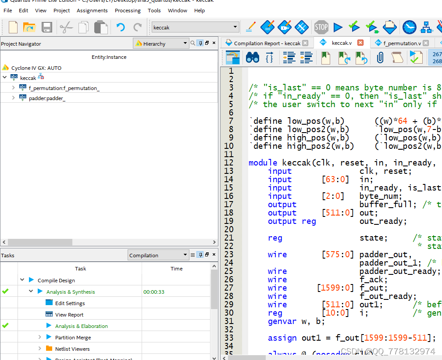Open the scroll-shaped editor toolbar icon
Image resolution: width=442 pixels, height=360 pixels.
397,58
